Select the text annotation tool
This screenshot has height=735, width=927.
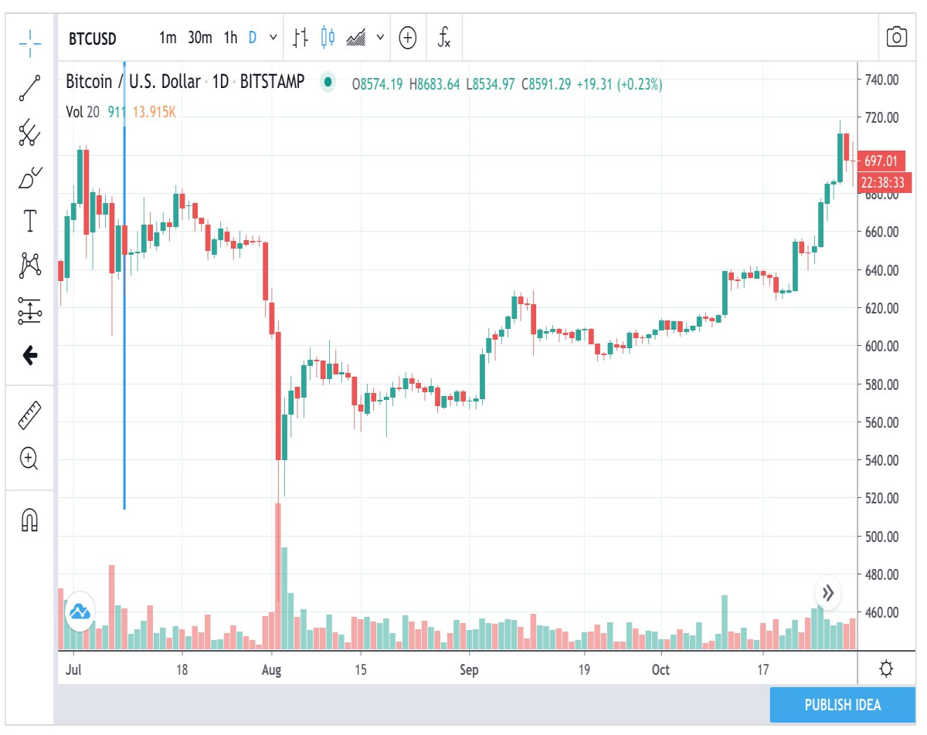[x=30, y=222]
